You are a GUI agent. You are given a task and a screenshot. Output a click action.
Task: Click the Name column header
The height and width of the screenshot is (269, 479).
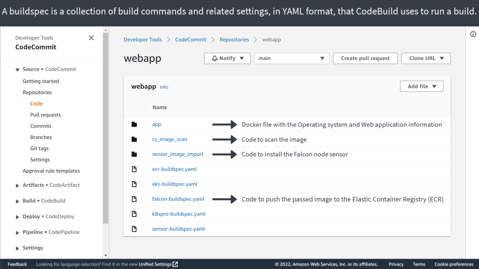[160, 107]
